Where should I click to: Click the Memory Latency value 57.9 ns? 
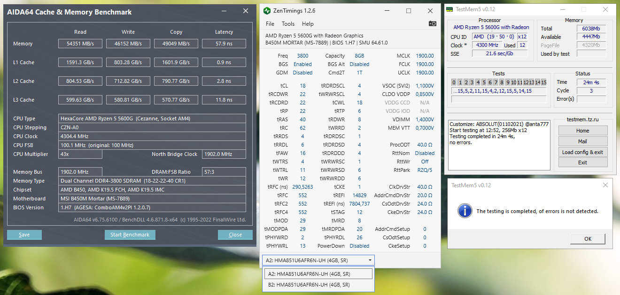point(224,44)
